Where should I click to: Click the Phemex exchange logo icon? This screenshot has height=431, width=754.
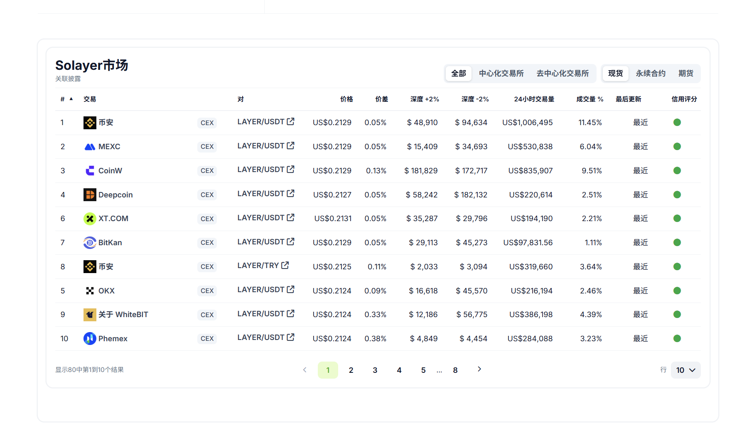(x=90, y=339)
